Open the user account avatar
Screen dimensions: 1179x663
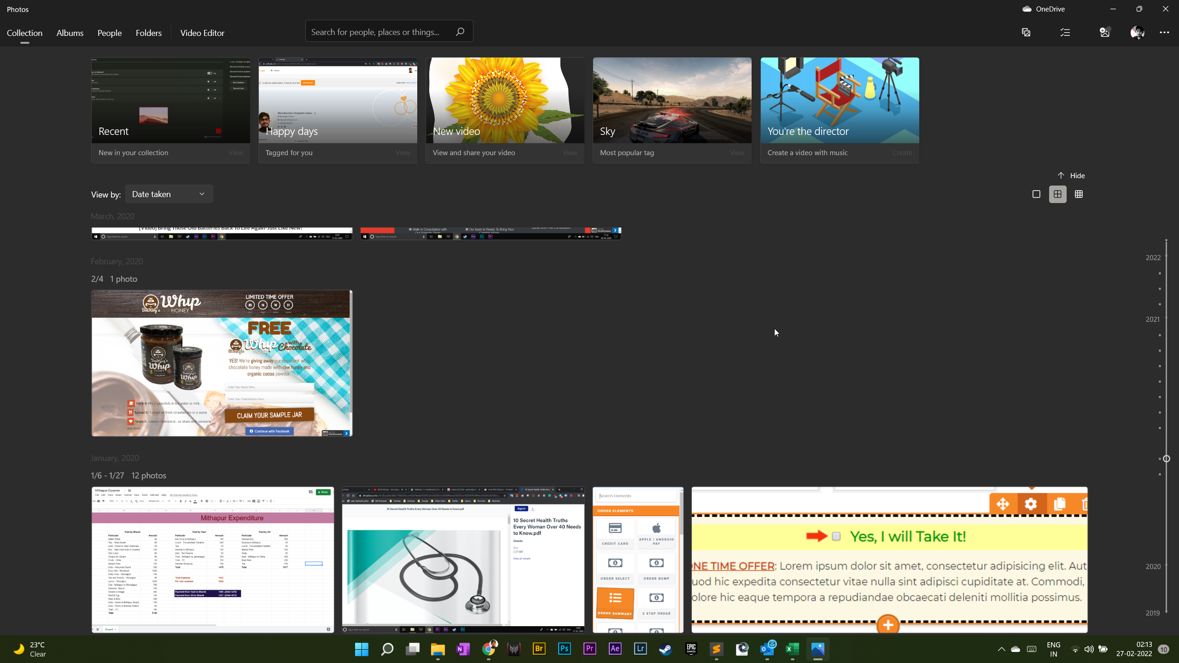[1138, 32]
